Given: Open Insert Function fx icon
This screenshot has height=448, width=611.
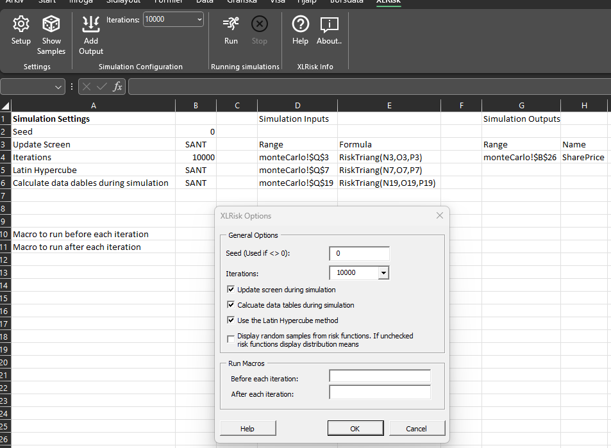Looking at the screenshot, I should 117,87.
